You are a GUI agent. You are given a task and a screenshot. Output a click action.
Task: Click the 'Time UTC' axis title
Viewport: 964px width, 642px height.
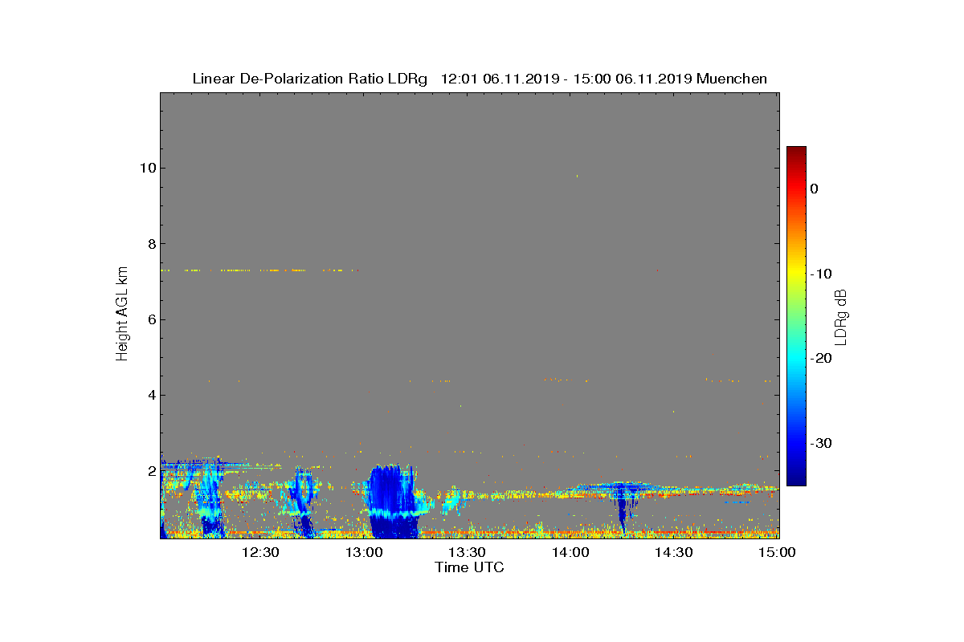pos(470,567)
